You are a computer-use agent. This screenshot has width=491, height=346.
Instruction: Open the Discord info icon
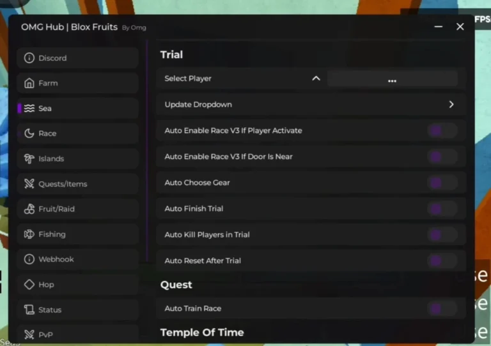29,58
